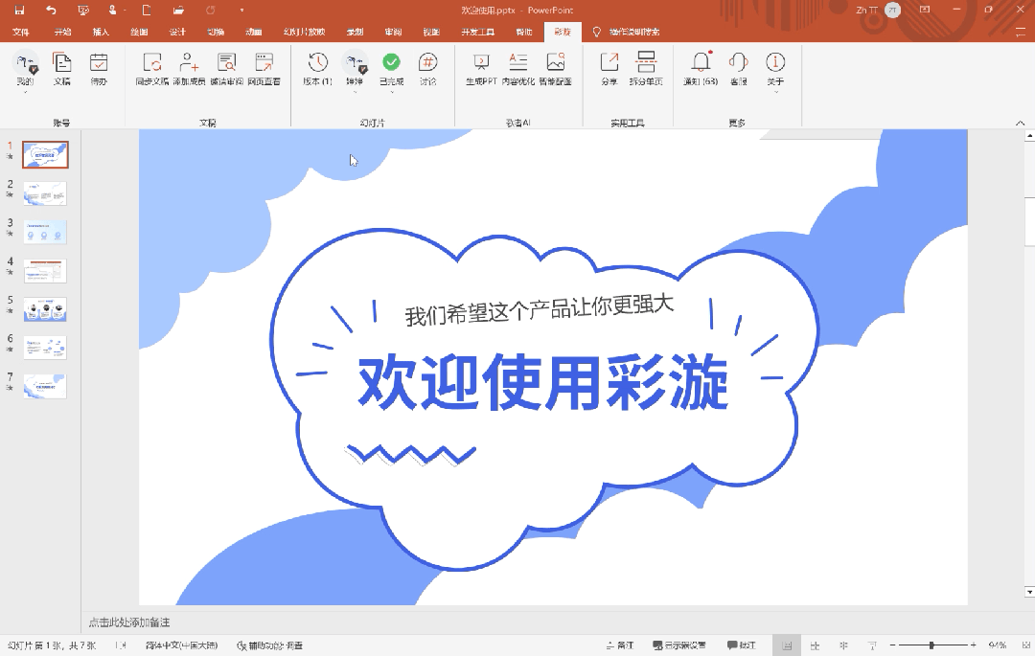Viewport: 1035px width, 656px height.
Task: Switch to the 动画 Animations tab
Action: point(253,32)
